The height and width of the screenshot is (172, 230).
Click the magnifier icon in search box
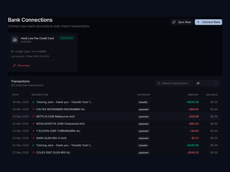click(159, 83)
